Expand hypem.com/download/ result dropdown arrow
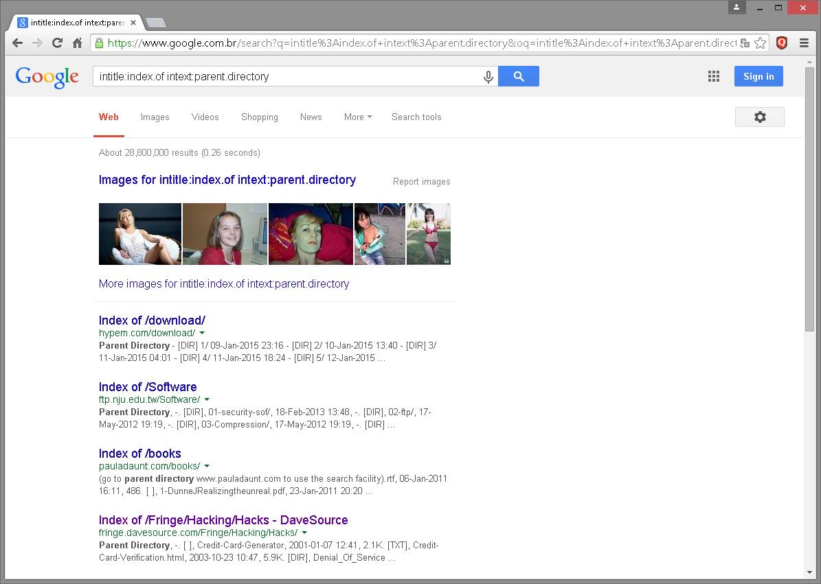 [202, 333]
